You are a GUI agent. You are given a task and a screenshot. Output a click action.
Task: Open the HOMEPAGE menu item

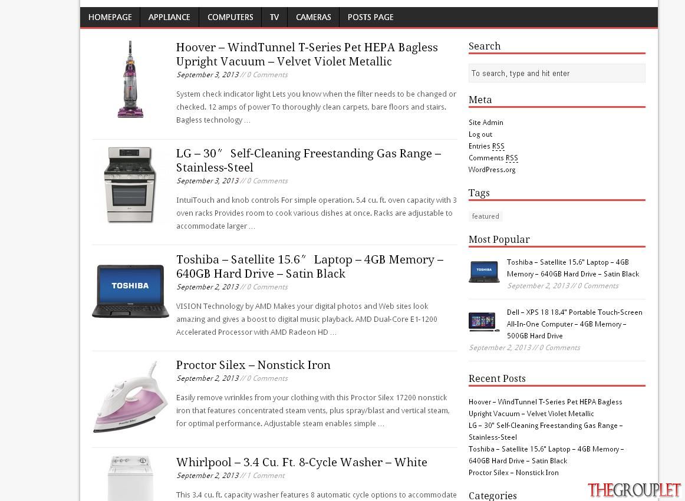tap(110, 17)
